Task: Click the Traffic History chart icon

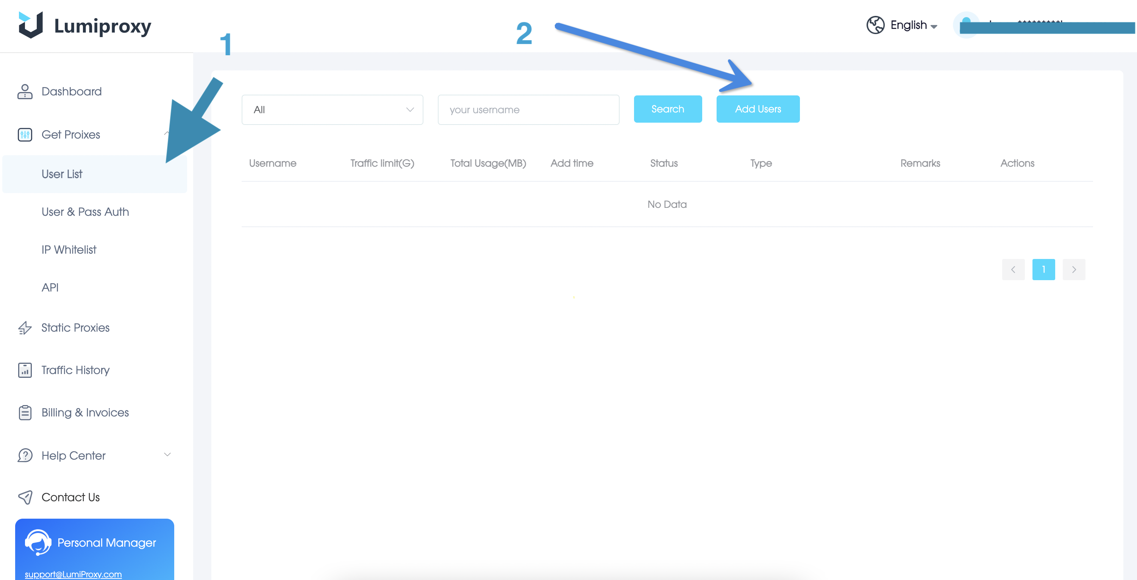Action: pos(25,370)
